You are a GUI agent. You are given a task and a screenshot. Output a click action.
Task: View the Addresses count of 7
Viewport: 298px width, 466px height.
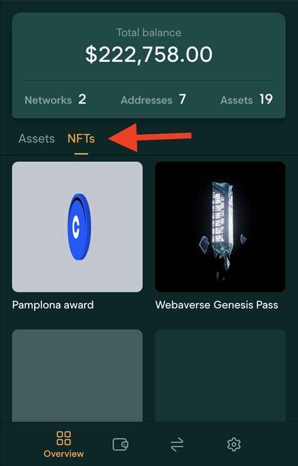click(x=154, y=100)
